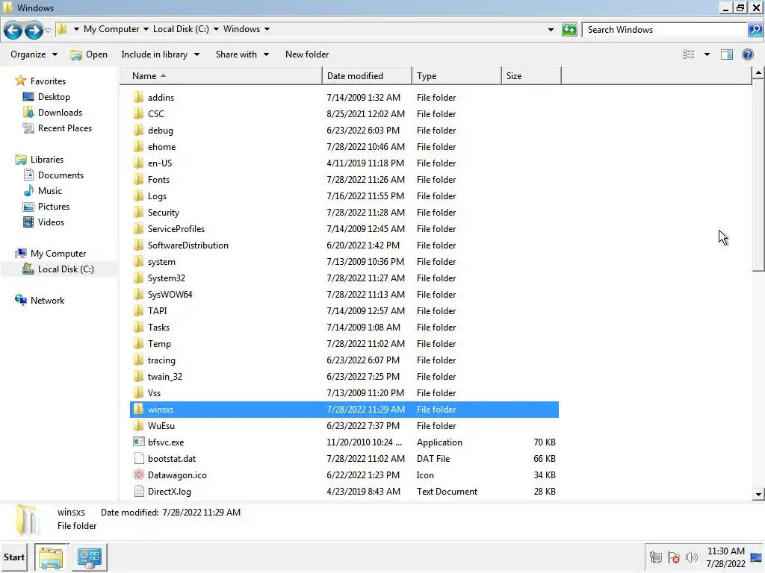Select the SysWOW64 folder
The height and width of the screenshot is (573, 765).
tap(170, 295)
